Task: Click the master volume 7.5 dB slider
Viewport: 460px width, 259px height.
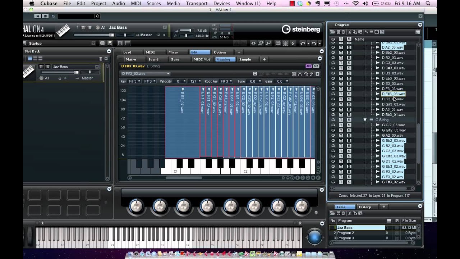Action: point(186,30)
